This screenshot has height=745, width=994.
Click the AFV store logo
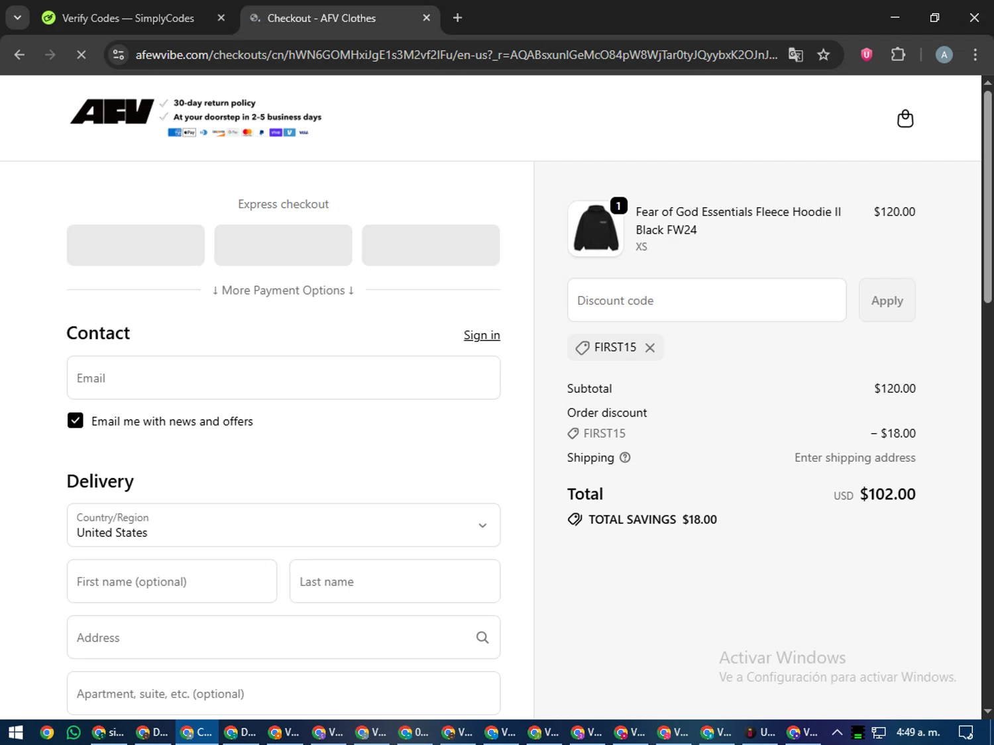click(x=112, y=112)
